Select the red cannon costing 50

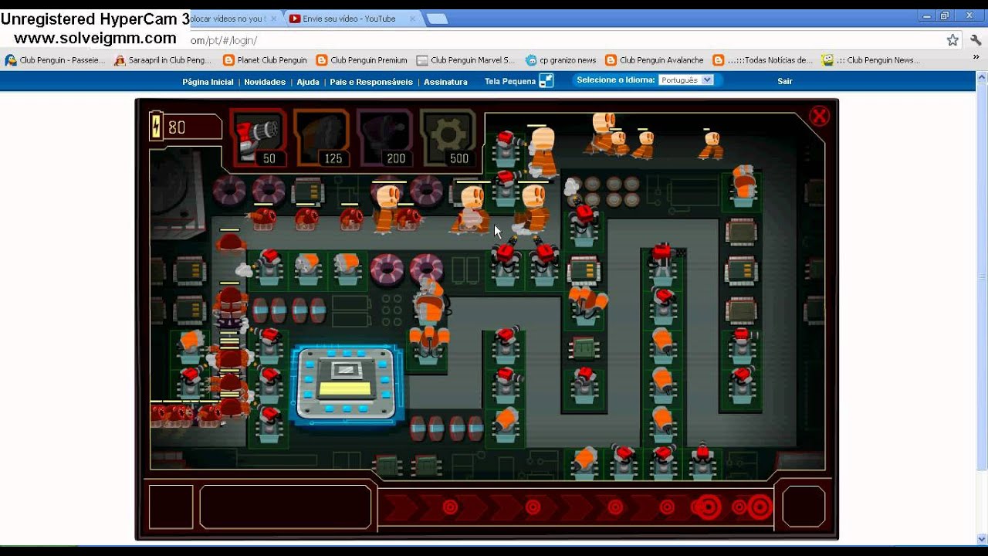point(259,137)
